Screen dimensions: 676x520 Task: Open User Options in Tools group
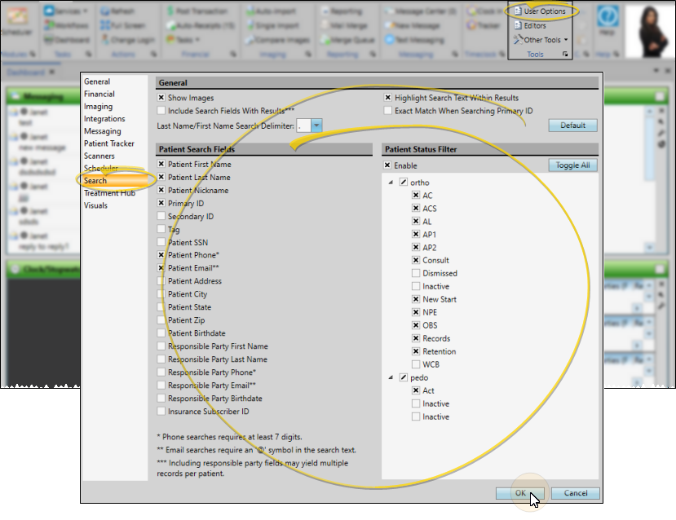coord(544,11)
